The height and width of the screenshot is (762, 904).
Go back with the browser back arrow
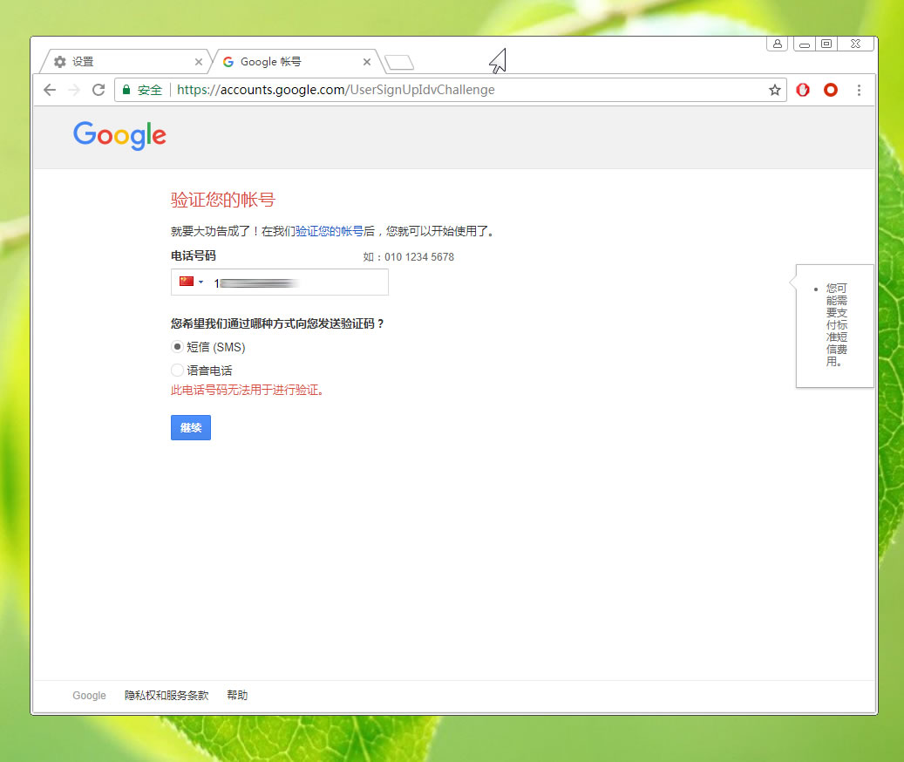coord(51,90)
